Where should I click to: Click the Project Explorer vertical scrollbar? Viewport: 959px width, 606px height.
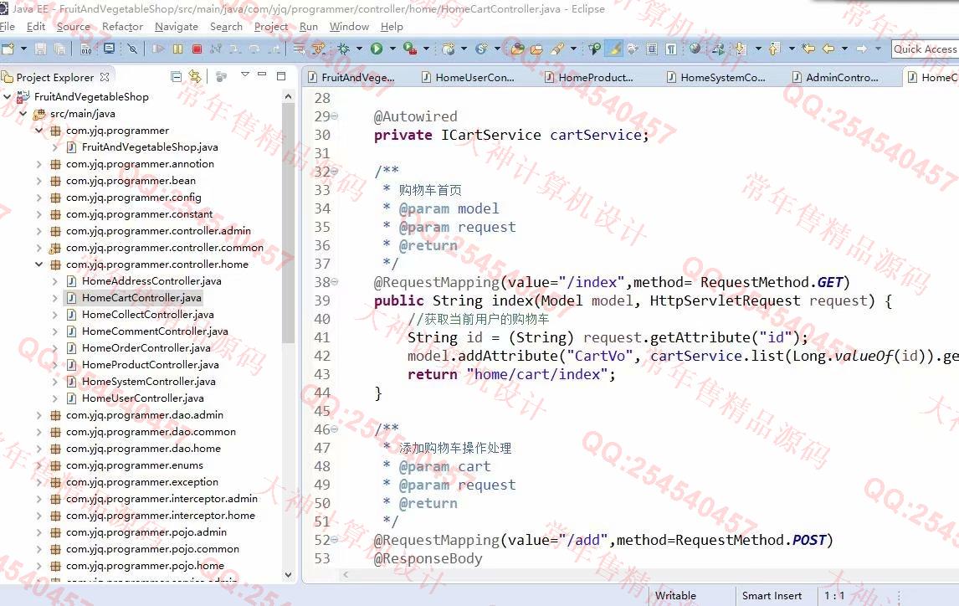coord(289,251)
